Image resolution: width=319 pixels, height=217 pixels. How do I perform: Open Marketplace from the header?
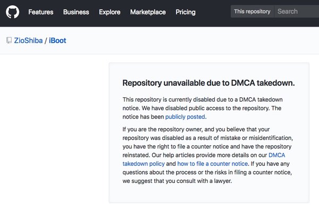coord(148,12)
